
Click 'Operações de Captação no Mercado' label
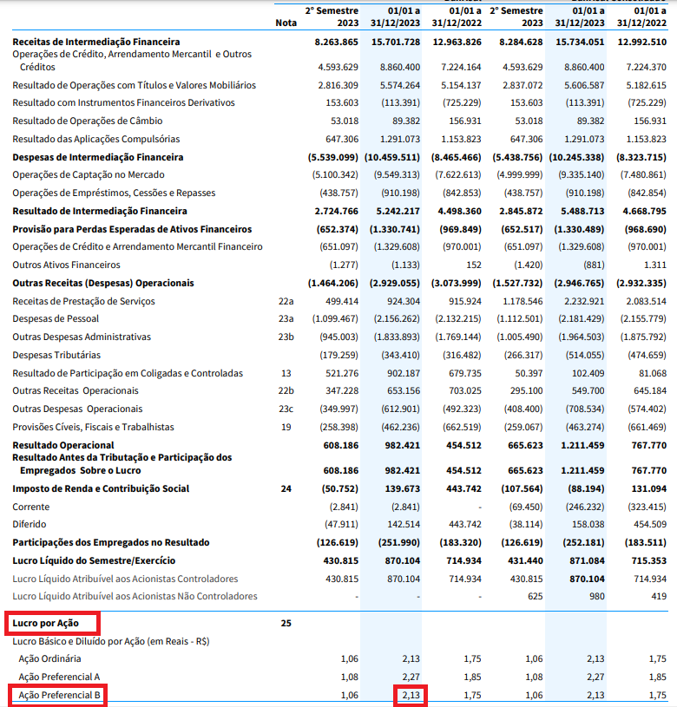89,175
